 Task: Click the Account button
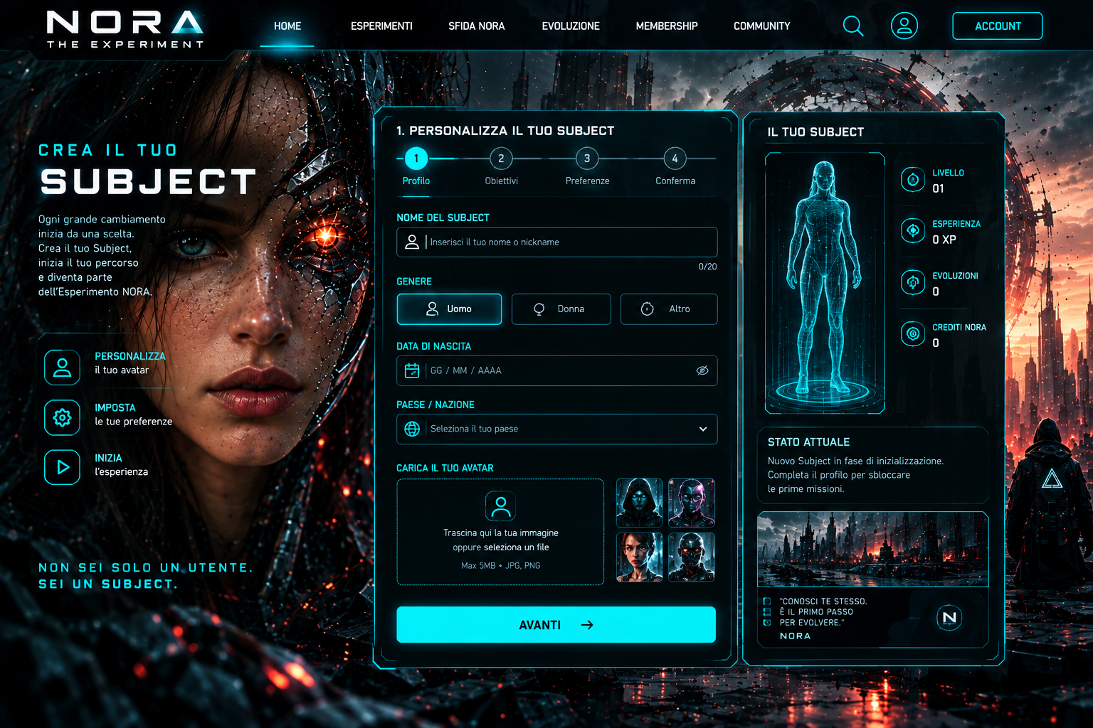[x=998, y=26]
